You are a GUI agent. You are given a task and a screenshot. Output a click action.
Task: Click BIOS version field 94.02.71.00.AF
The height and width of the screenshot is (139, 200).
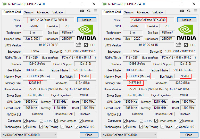[48, 45]
